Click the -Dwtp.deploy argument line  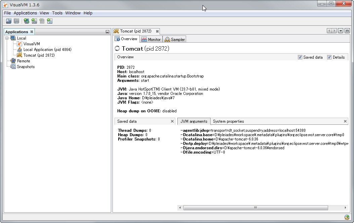pos(264,144)
